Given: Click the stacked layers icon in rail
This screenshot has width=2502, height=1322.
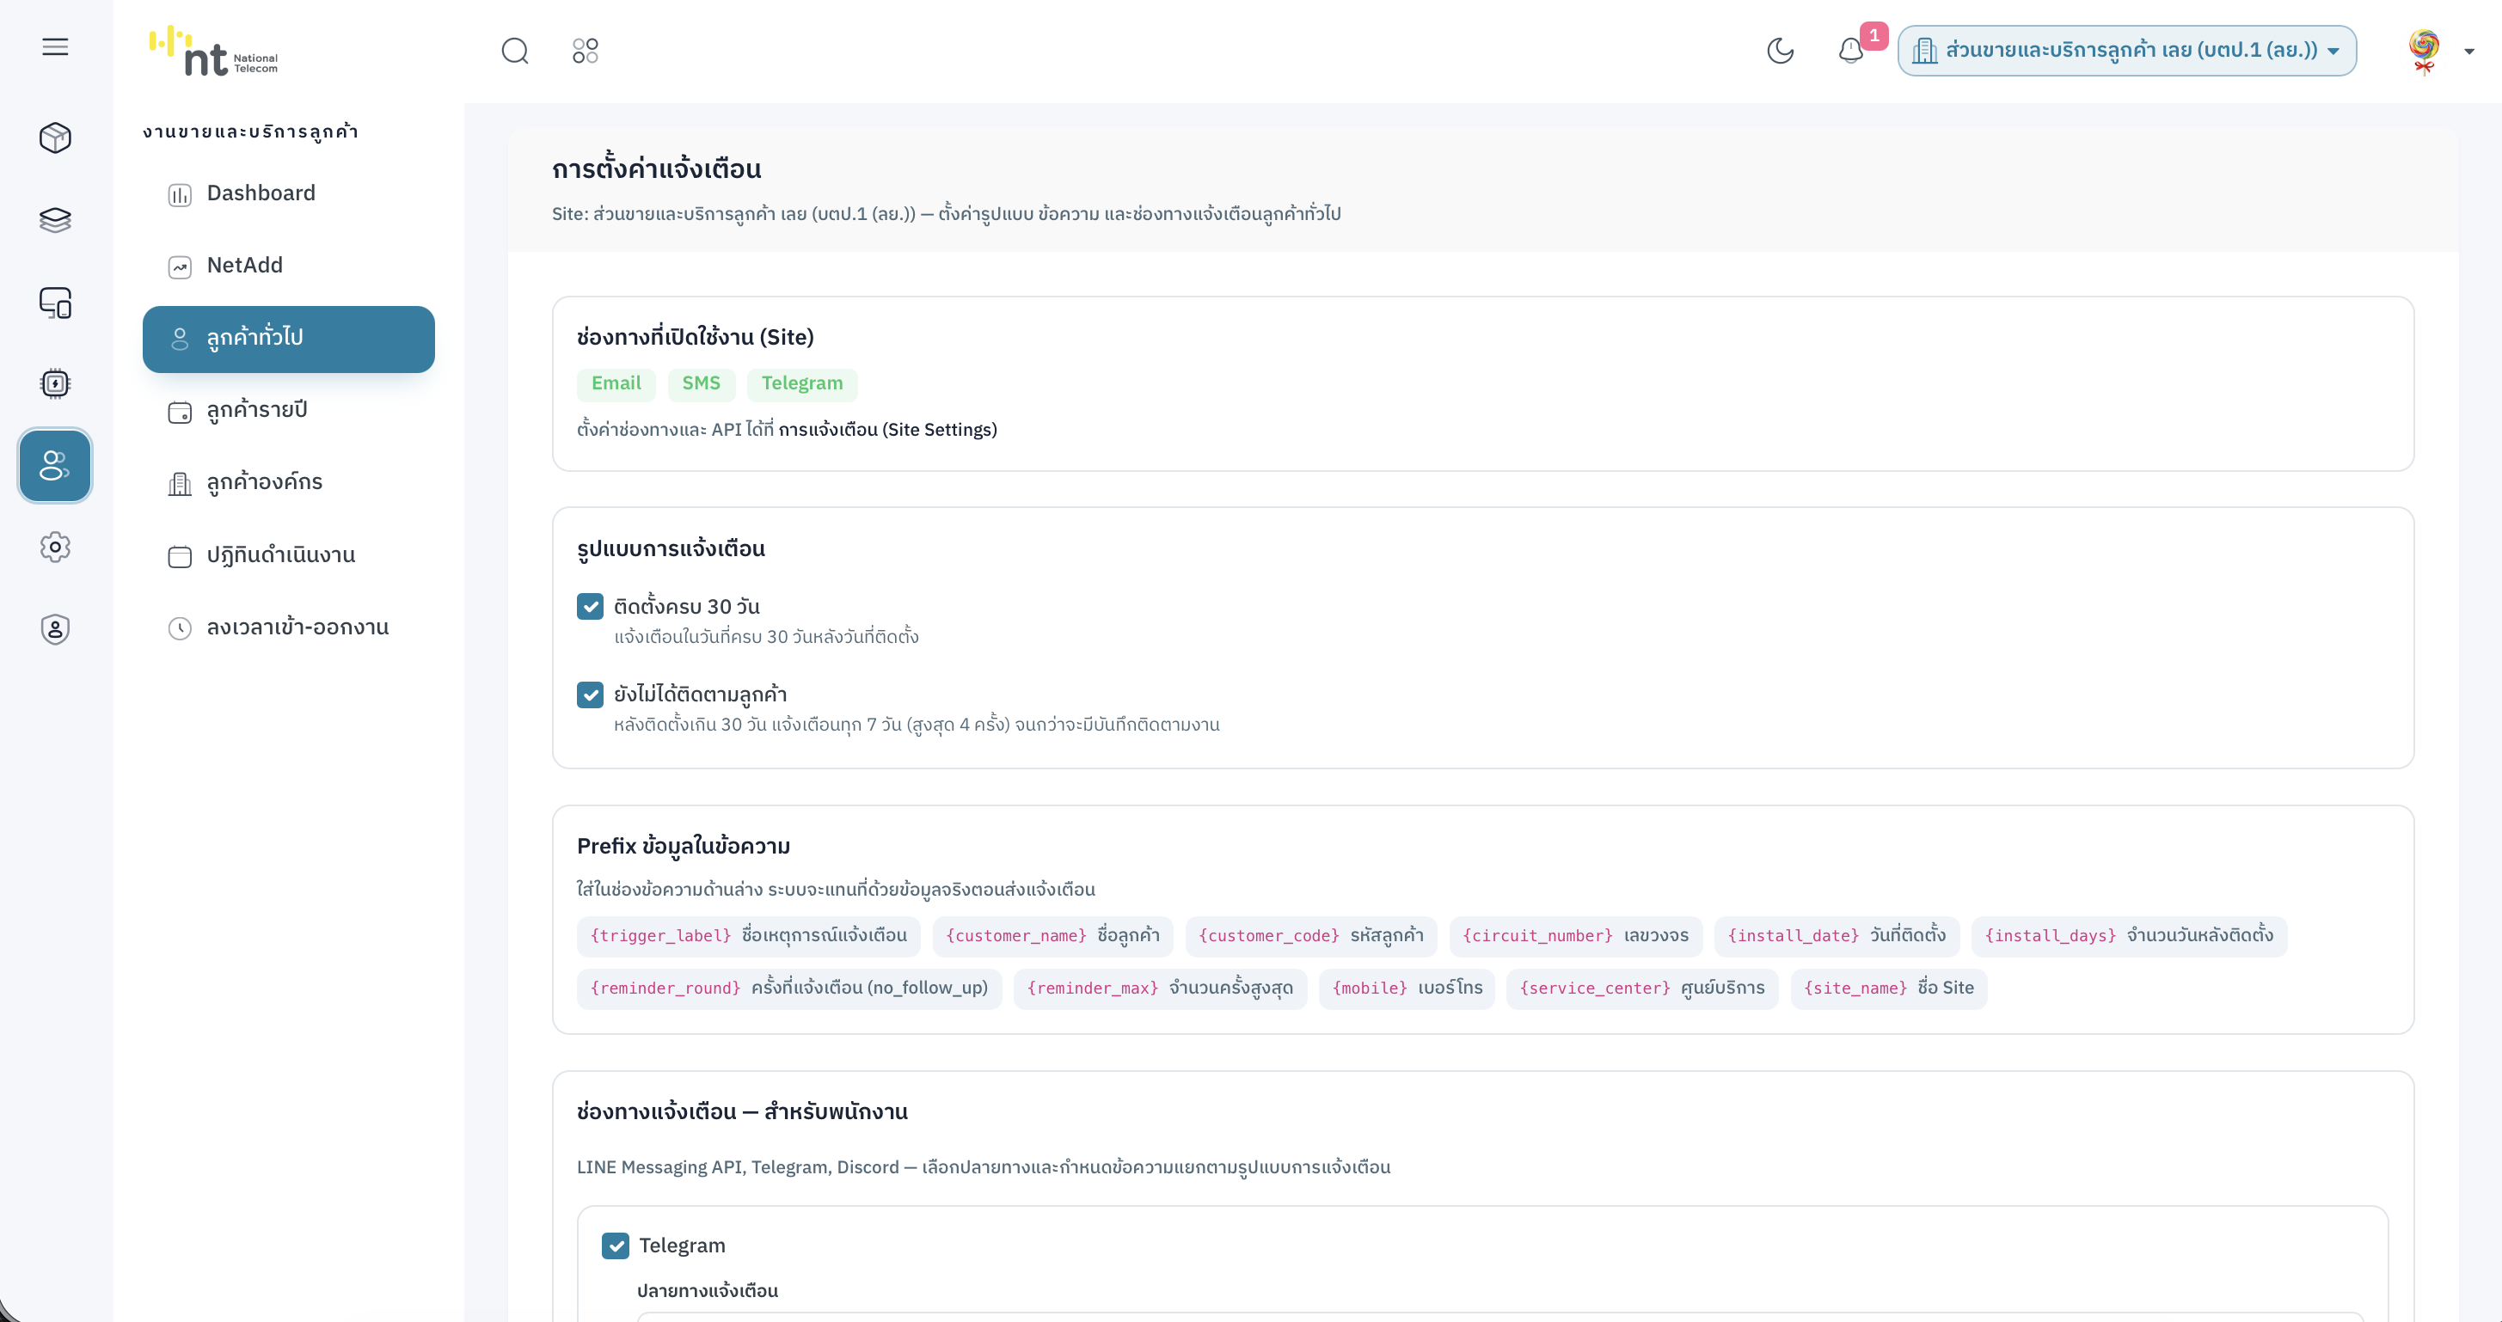Looking at the screenshot, I should click(x=55, y=221).
